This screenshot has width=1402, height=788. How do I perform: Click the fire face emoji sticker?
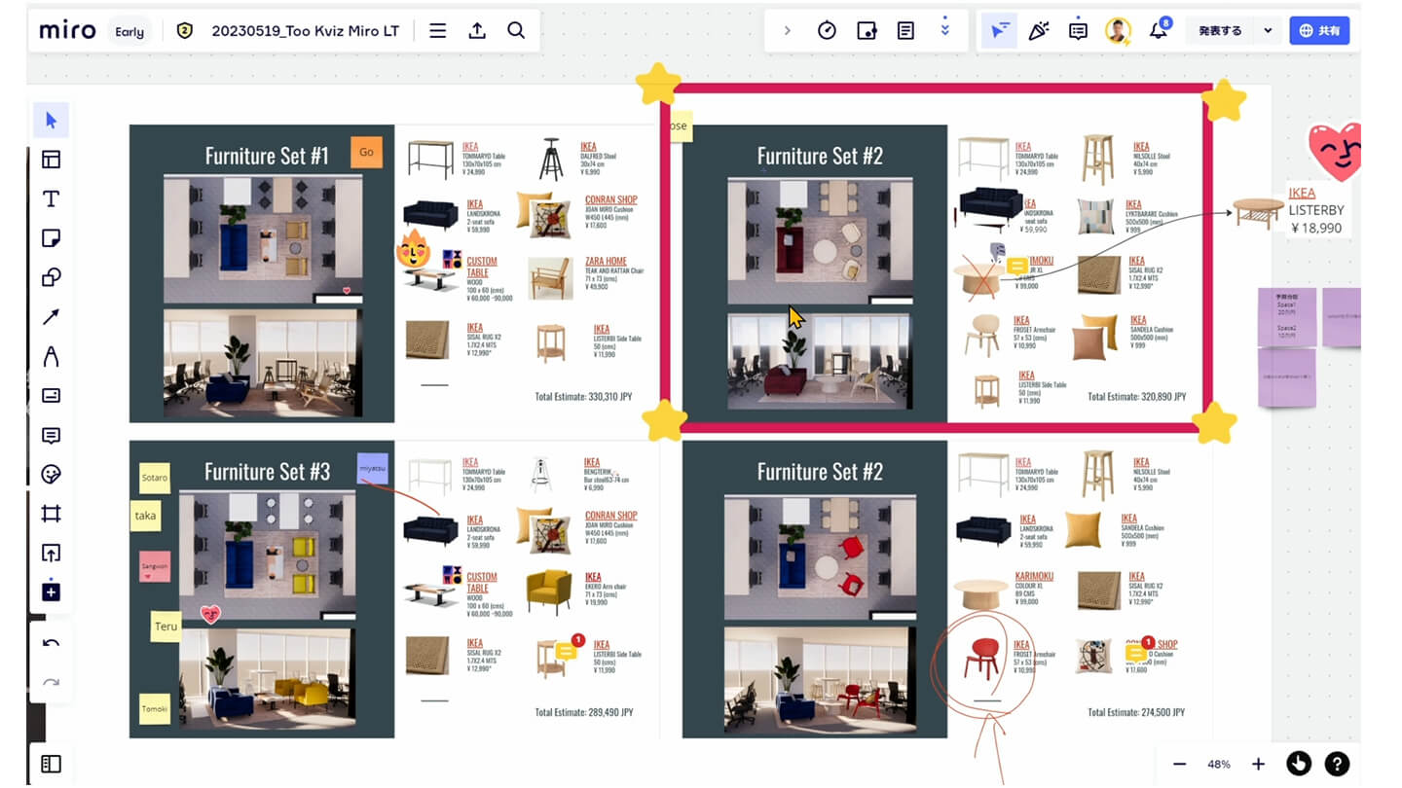[413, 250]
